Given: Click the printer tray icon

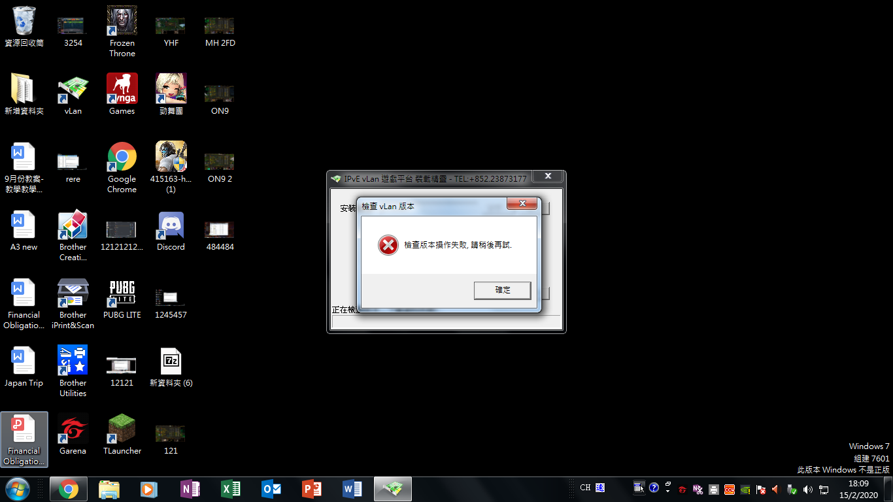Looking at the screenshot, I should tap(713, 490).
